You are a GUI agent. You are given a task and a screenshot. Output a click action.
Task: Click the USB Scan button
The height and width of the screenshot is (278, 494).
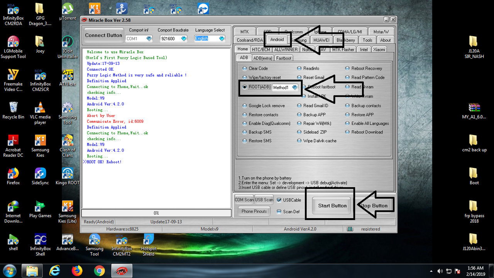pos(264,200)
